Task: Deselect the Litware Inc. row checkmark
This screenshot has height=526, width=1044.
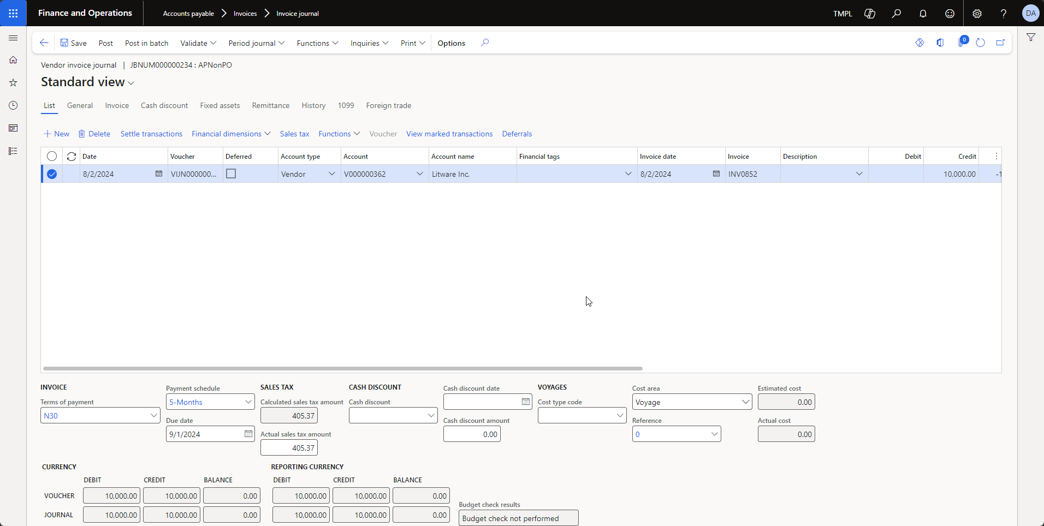Action: pyautogui.click(x=52, y=174)
